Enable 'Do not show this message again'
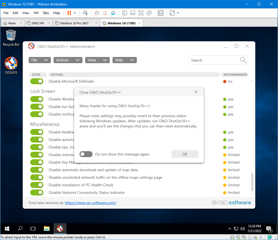 coord(86,154)
